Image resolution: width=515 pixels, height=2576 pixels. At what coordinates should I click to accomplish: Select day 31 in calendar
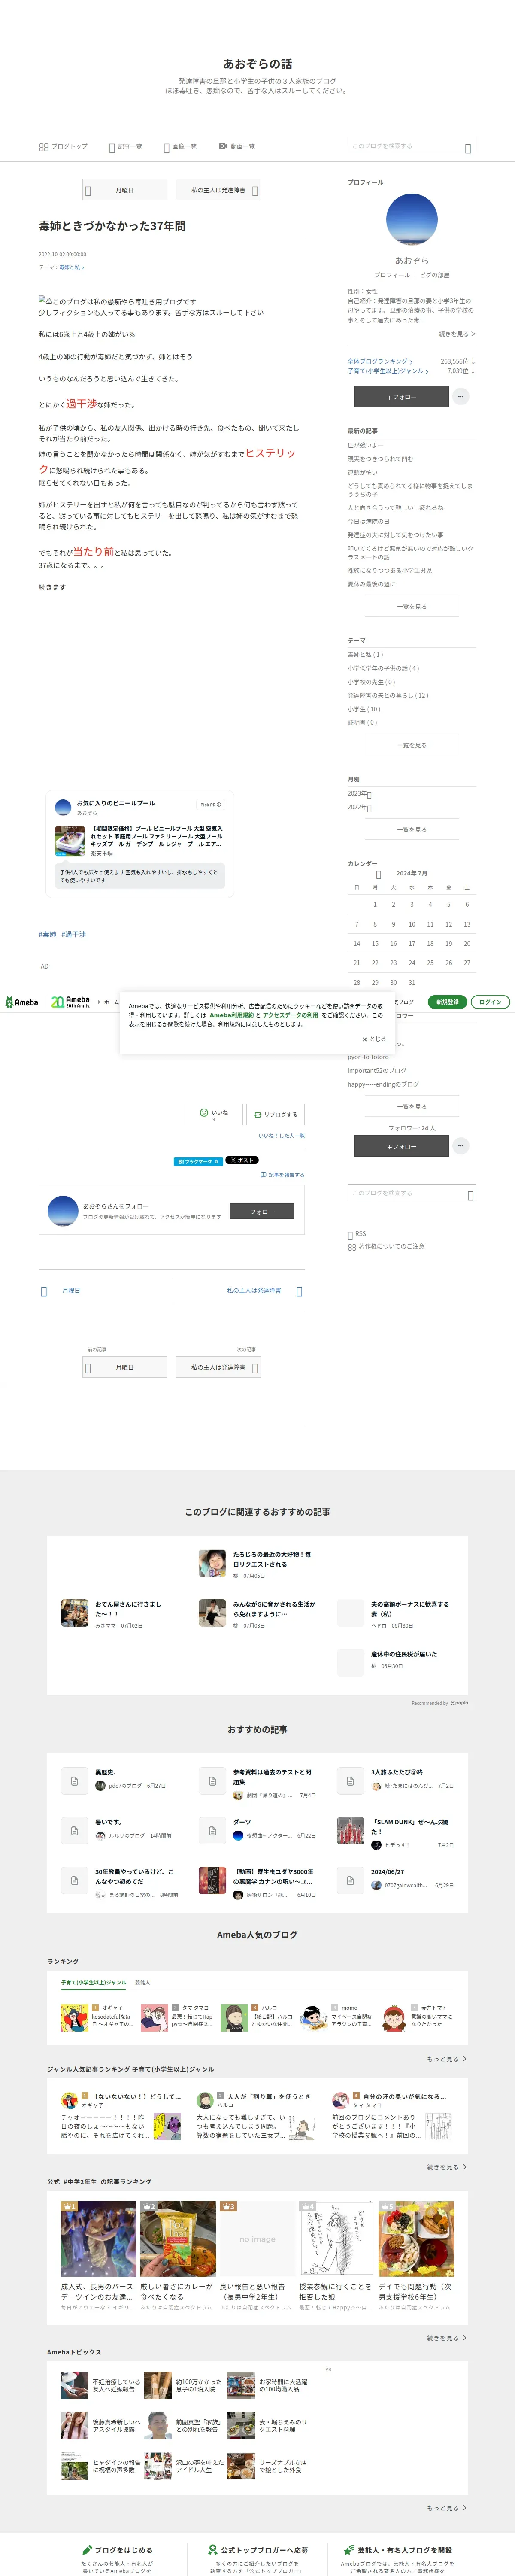pyautogui.click(x=411, y=982)
